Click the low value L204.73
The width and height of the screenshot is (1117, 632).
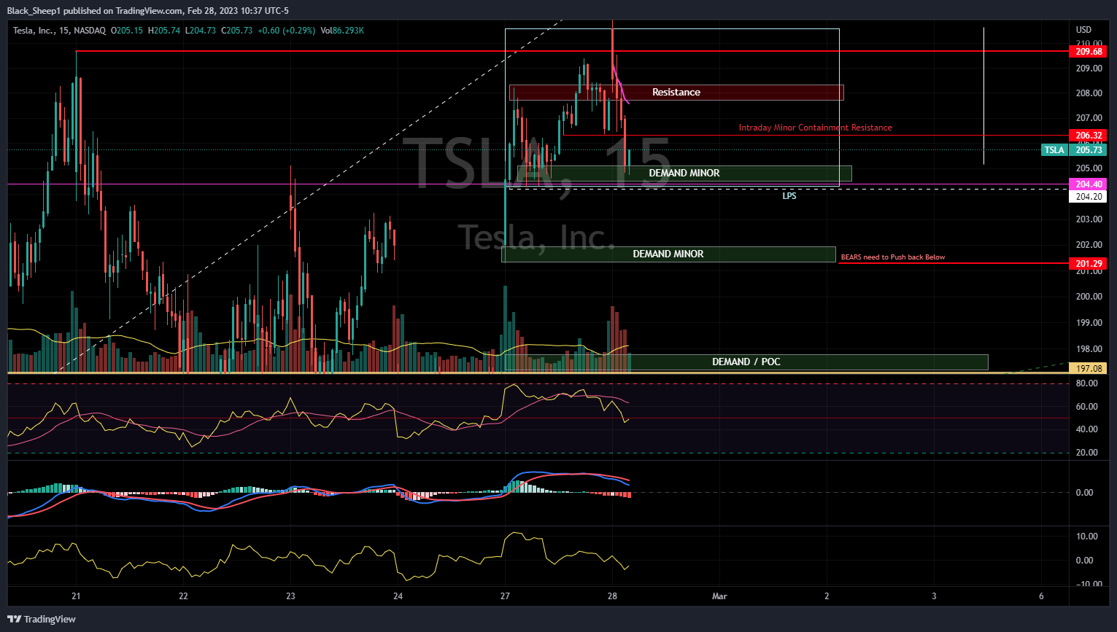click(x=200, y=31)
